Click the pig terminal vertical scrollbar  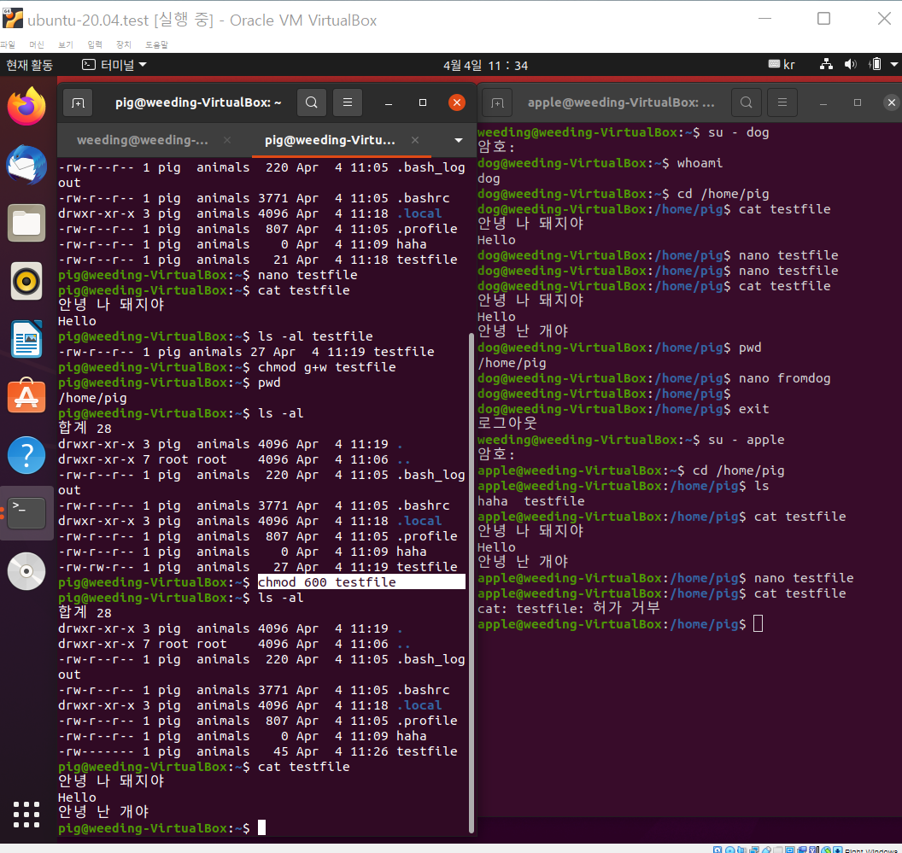[x=471, y=582]
